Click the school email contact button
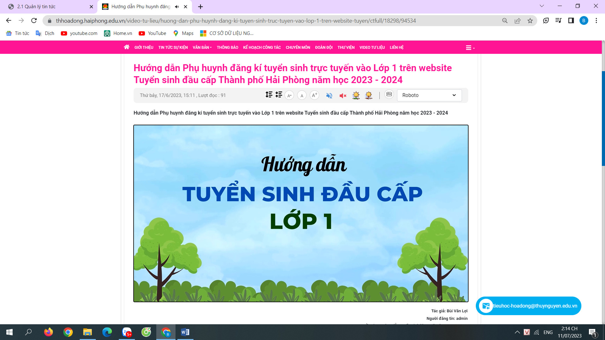The height and width of the screenshot is (340, 605). [x=528, y=306]
